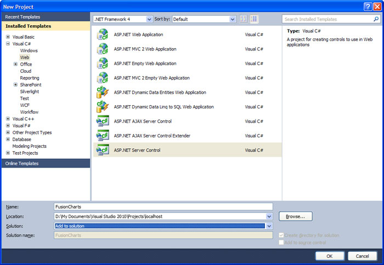Image resolution: width=384 pixels, height=265 pixels.
Task: Click the ASP.NET Empty Web Application icon
Action: [x=103, y=64]
